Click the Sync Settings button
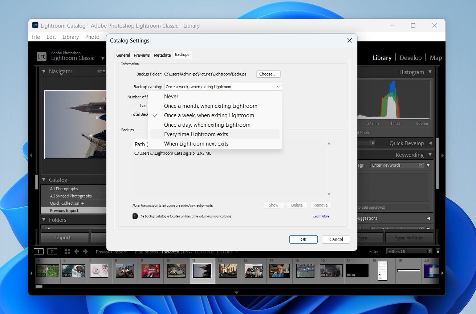Image resolution: width=476 pixels, height=314 pixels. [x=409, y=237]
